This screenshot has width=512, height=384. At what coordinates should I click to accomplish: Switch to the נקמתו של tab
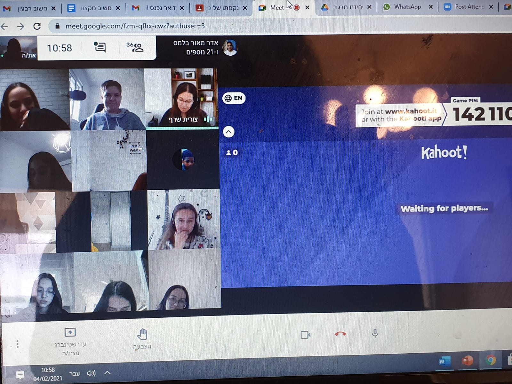[x=222, y=8]
